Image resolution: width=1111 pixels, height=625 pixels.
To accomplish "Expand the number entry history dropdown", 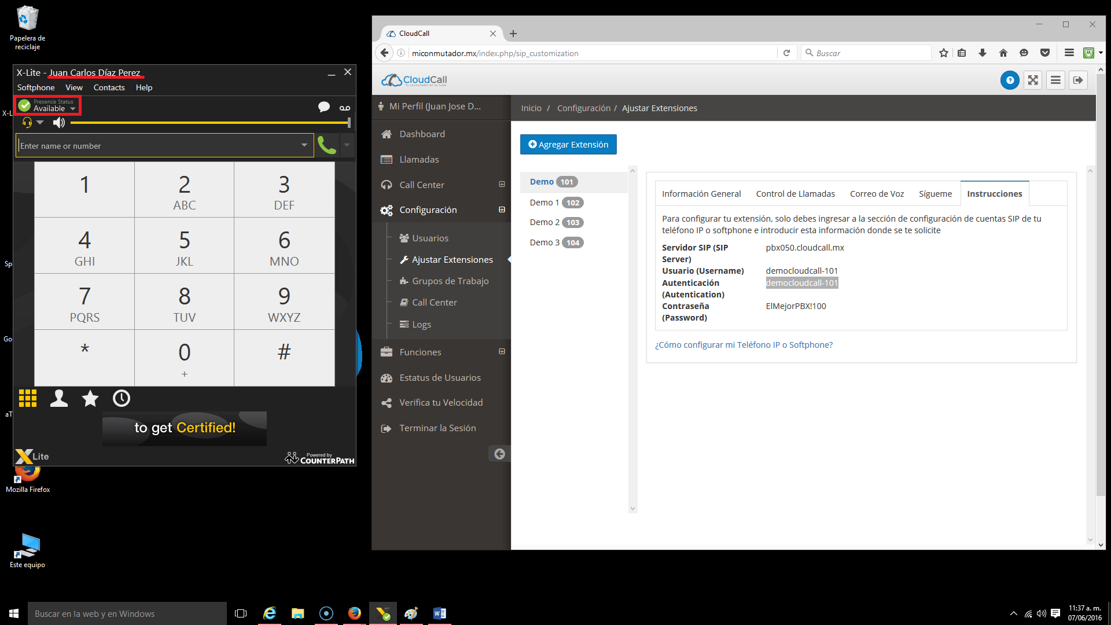I will tap(304, 145).
